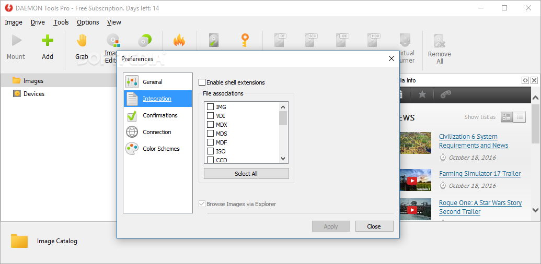
Task: Close the Media Info panel
Action: [x=534, y=80]
